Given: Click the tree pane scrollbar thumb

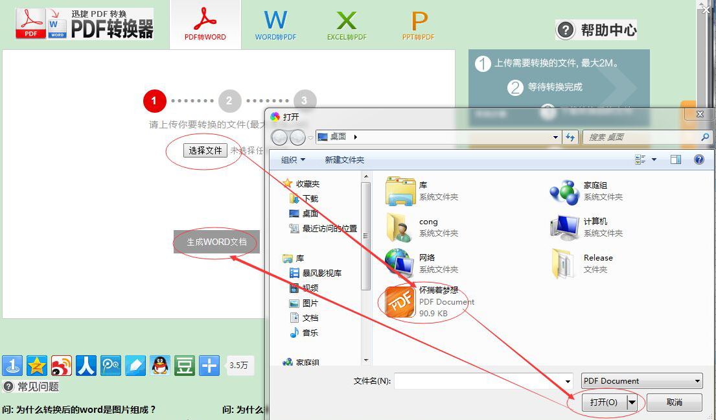Looking at the screenshot, I should point(365,235).
